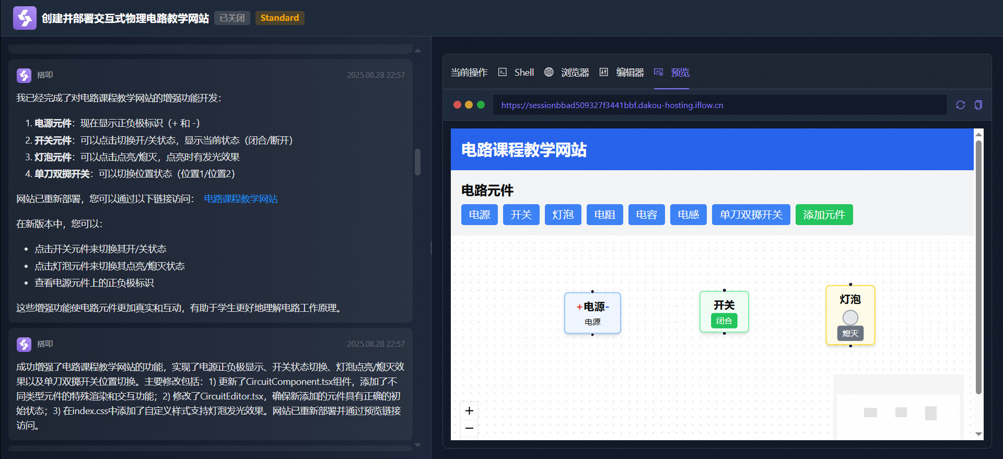Click the app logo icon in header
The height and width of the screenshot is (459, 1003).
[25, 18]
